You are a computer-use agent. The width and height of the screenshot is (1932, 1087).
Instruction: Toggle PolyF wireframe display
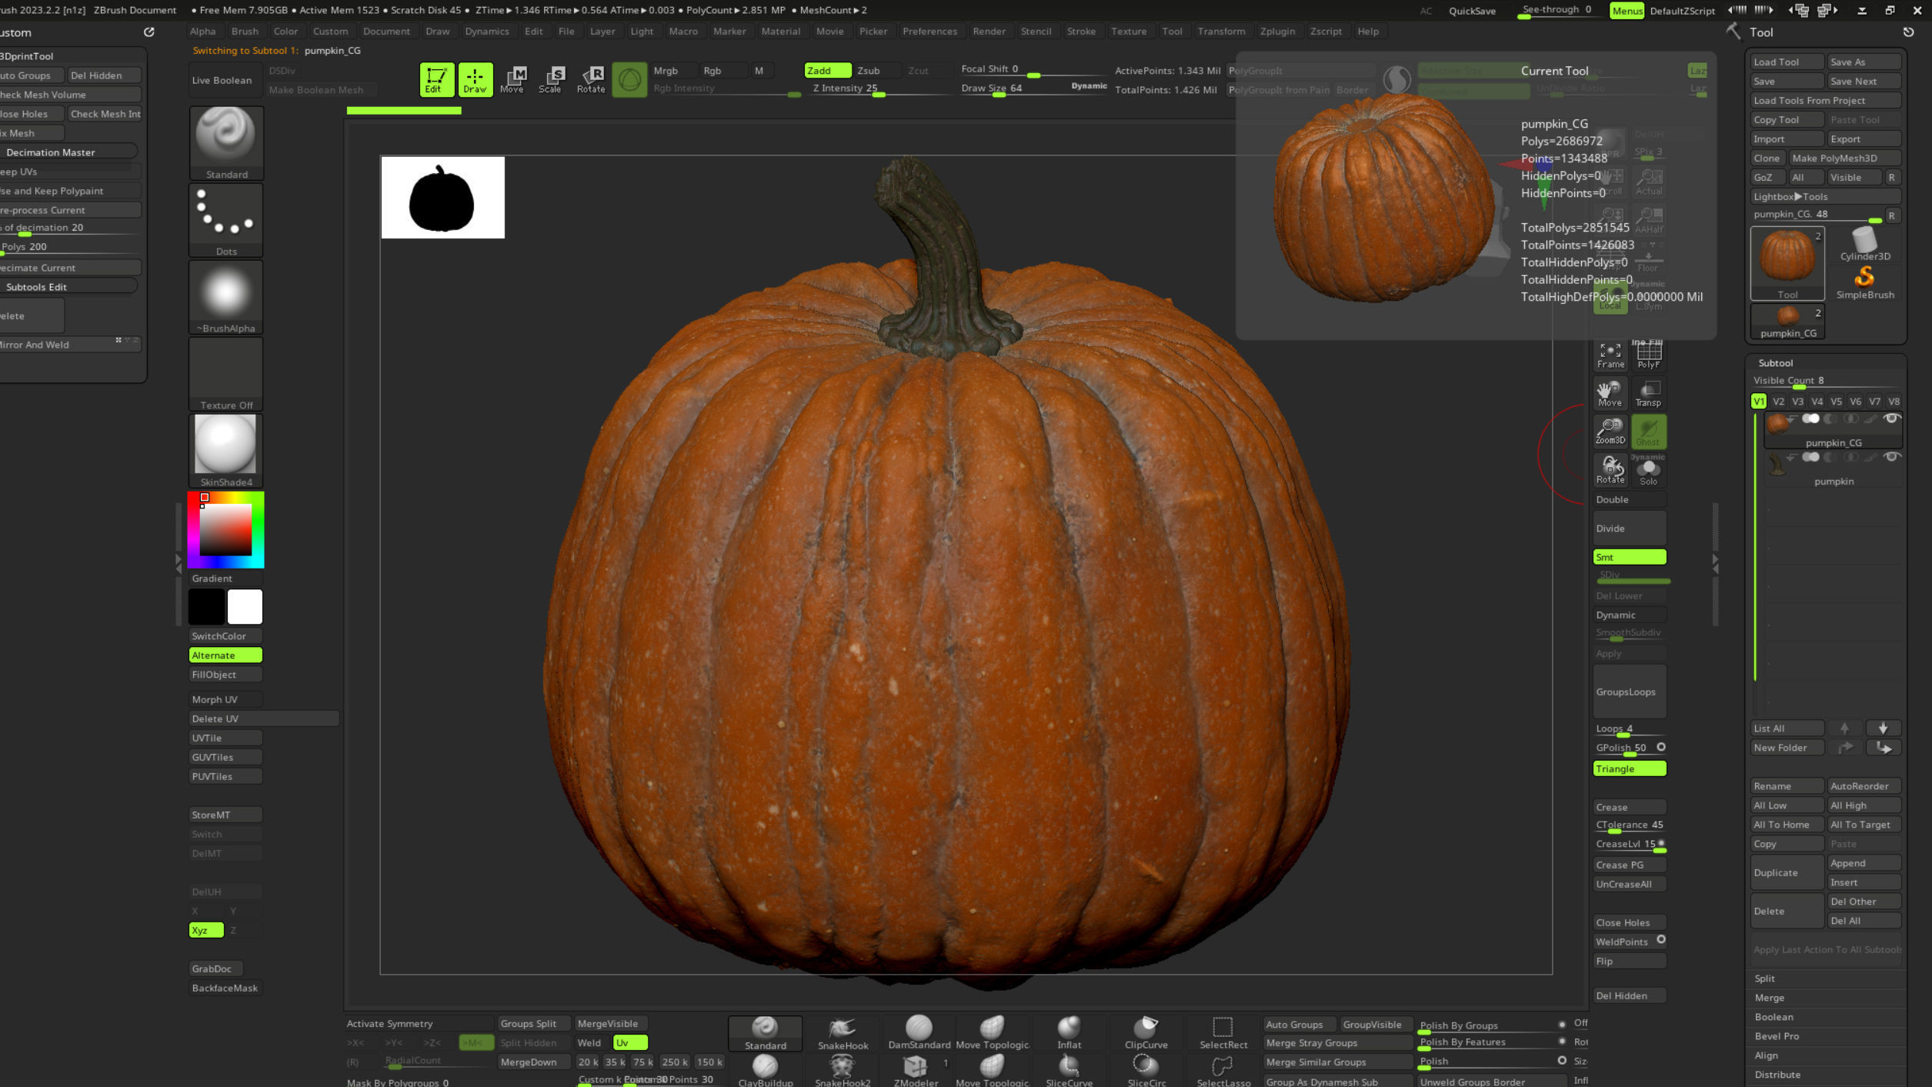(x=1648, y=355)
